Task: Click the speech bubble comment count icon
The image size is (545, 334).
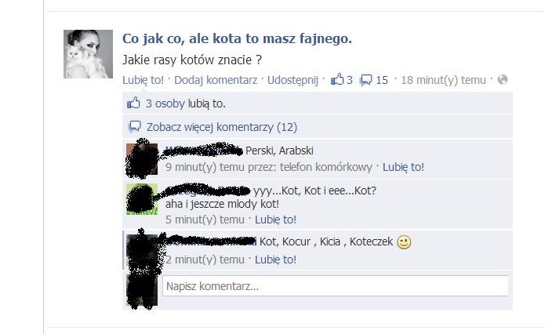Action: click(x=365, y=80)
